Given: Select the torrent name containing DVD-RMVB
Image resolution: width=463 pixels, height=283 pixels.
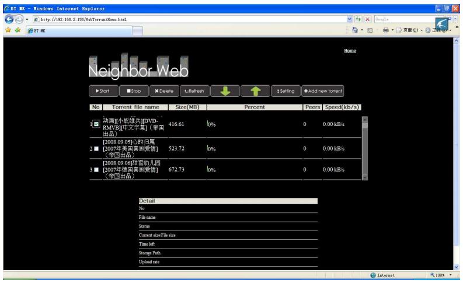Looking at the screenshot, I should click(133, 127).
